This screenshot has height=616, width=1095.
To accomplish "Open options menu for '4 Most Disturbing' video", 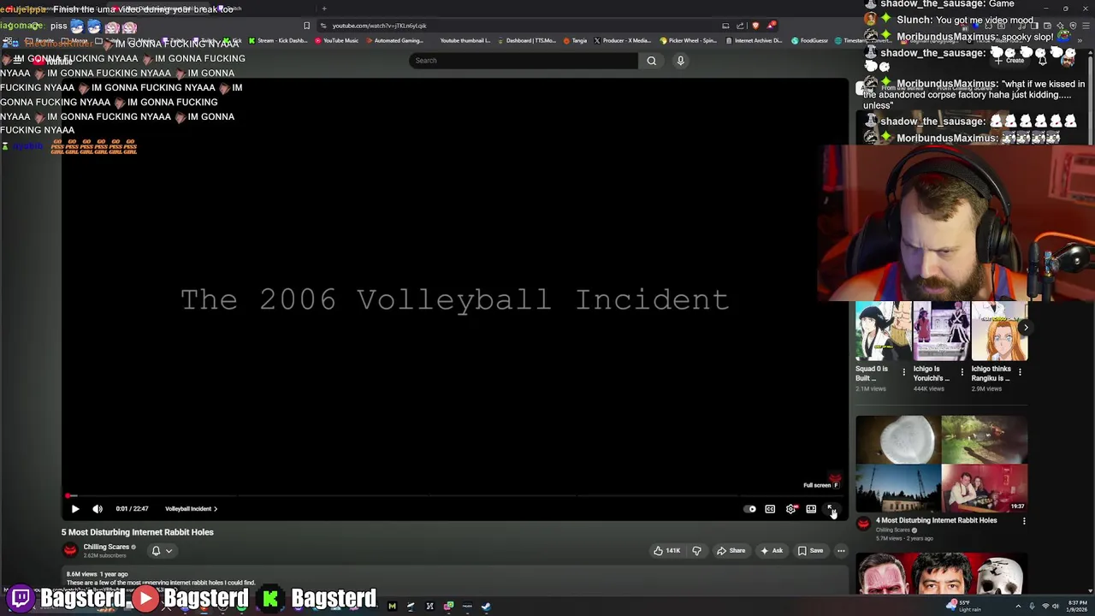I will coord(1024,521).
